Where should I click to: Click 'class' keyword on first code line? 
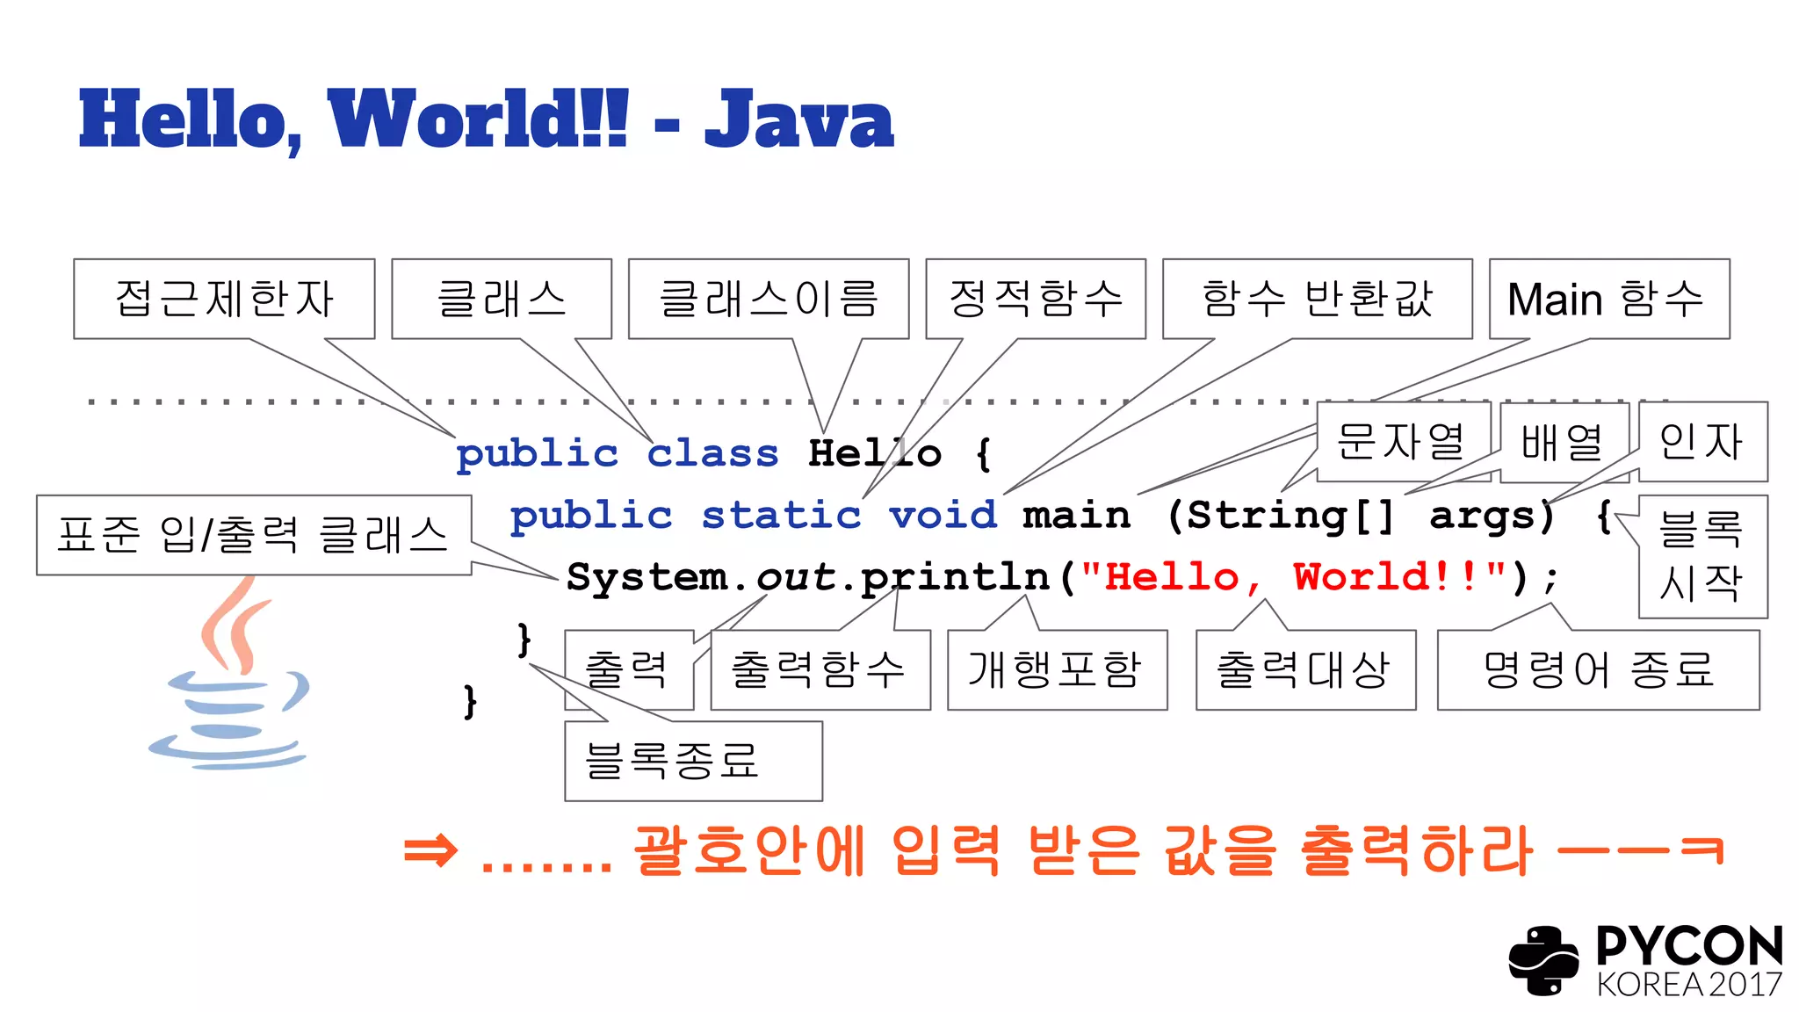pyautogui.click(x=712, y=454)
